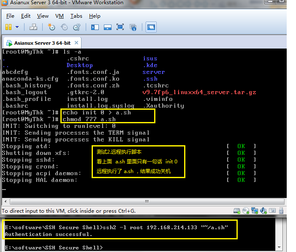Toggle the thumbnail bar icon
This screenshot has height=252, width=296.
click(x=108, y=27)
